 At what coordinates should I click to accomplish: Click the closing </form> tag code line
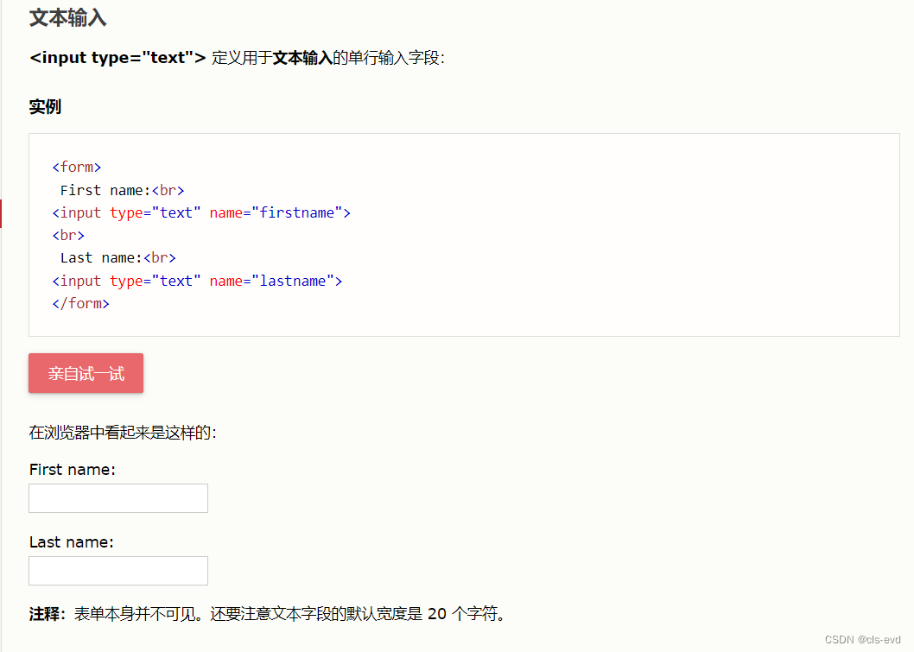(81, 303)
